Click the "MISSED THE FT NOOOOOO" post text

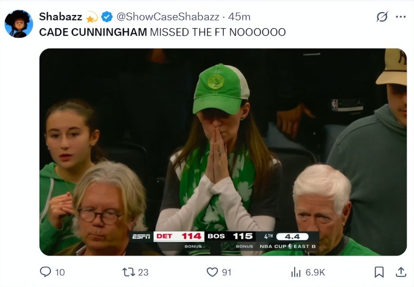218,32
